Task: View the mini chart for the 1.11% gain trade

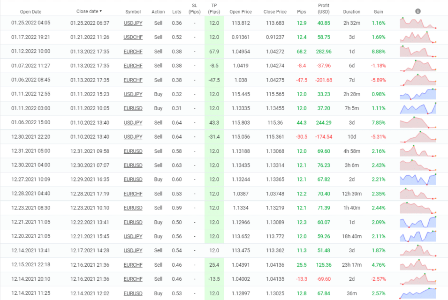Action: coord(418,108)
